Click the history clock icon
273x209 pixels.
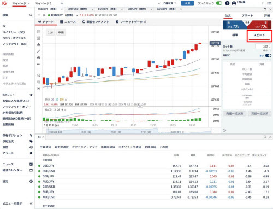31,147
